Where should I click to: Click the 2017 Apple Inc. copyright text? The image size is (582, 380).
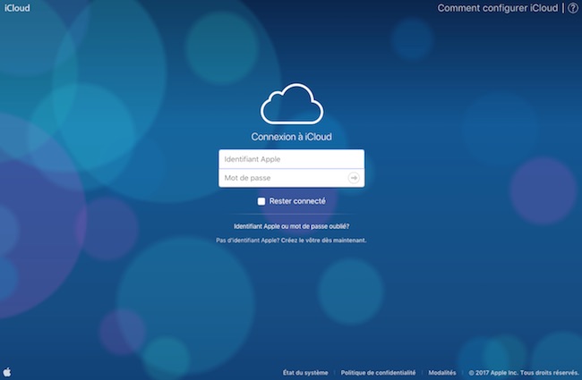pos(524,373)
